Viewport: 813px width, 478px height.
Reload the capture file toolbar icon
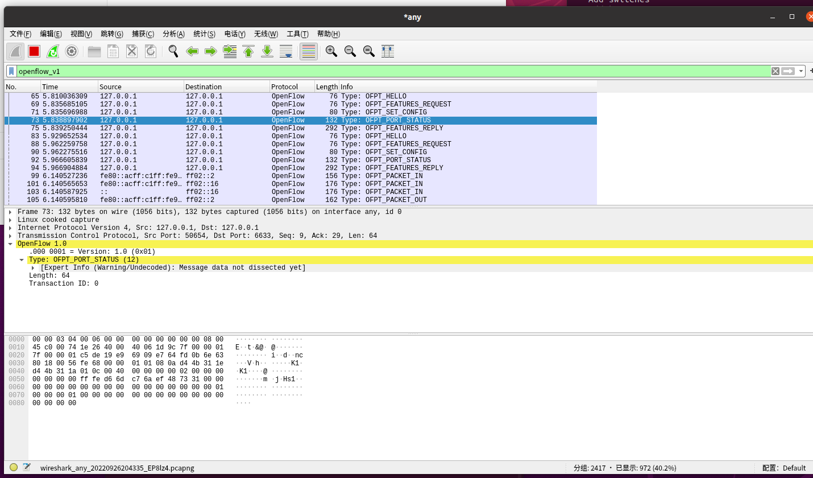click(151, 51)
